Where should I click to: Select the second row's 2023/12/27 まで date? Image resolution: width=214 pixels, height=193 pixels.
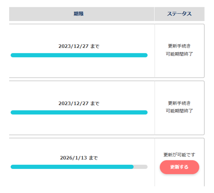coord(79,104)
